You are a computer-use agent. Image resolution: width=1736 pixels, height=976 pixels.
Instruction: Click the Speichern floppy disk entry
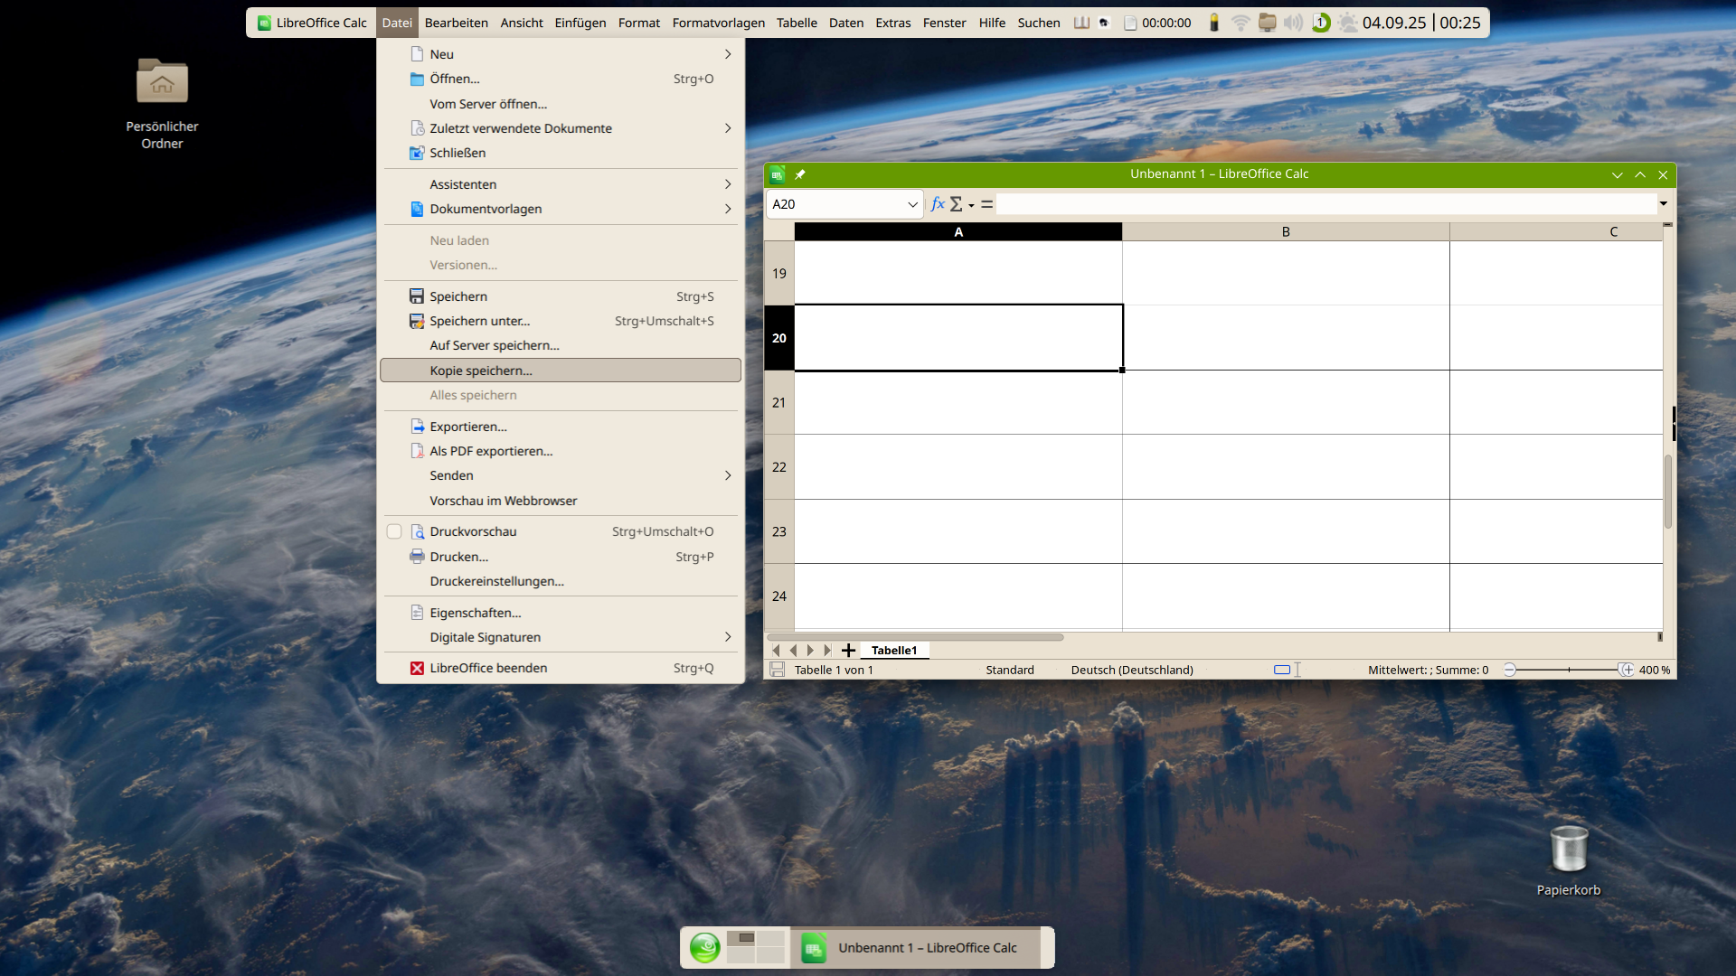click(x=458, y=296)
